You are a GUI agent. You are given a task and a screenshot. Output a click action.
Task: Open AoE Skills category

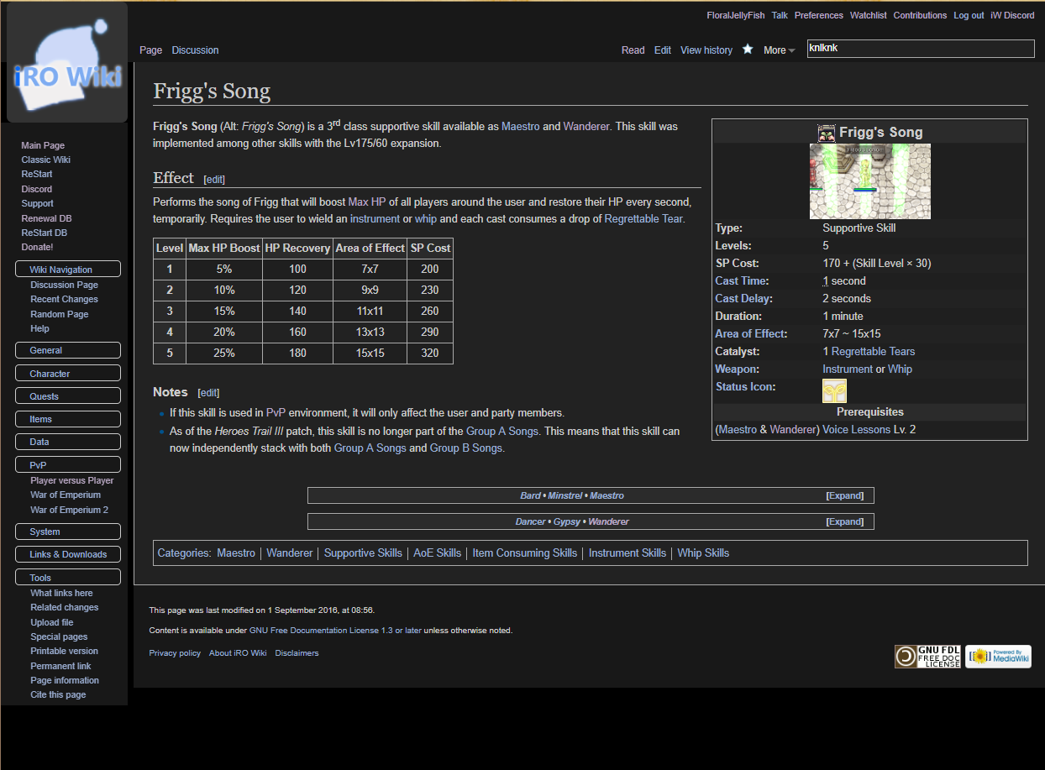[x=437, y=553]
